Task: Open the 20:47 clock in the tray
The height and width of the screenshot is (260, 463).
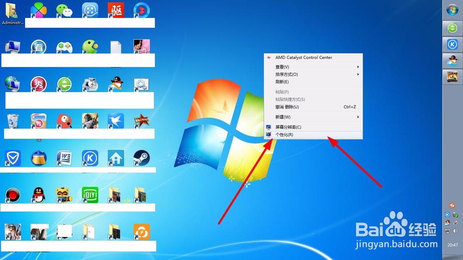Action: point(452,245)
